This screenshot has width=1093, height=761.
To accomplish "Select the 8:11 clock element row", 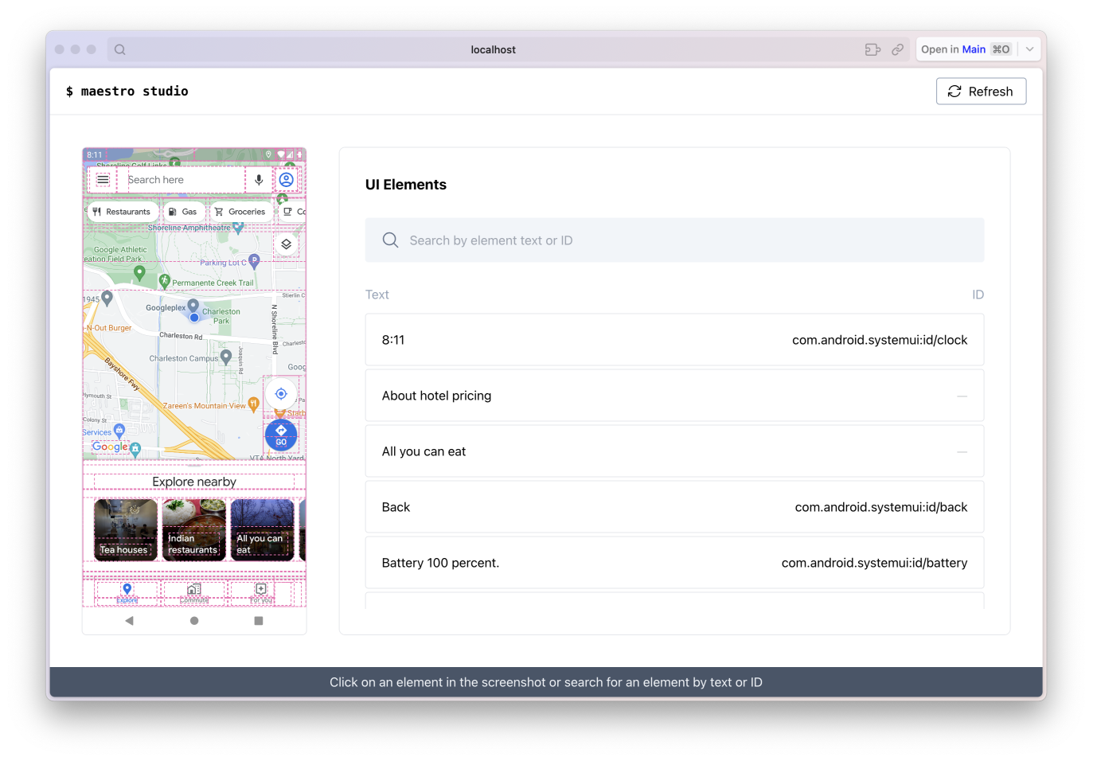I will coord(674,340).
